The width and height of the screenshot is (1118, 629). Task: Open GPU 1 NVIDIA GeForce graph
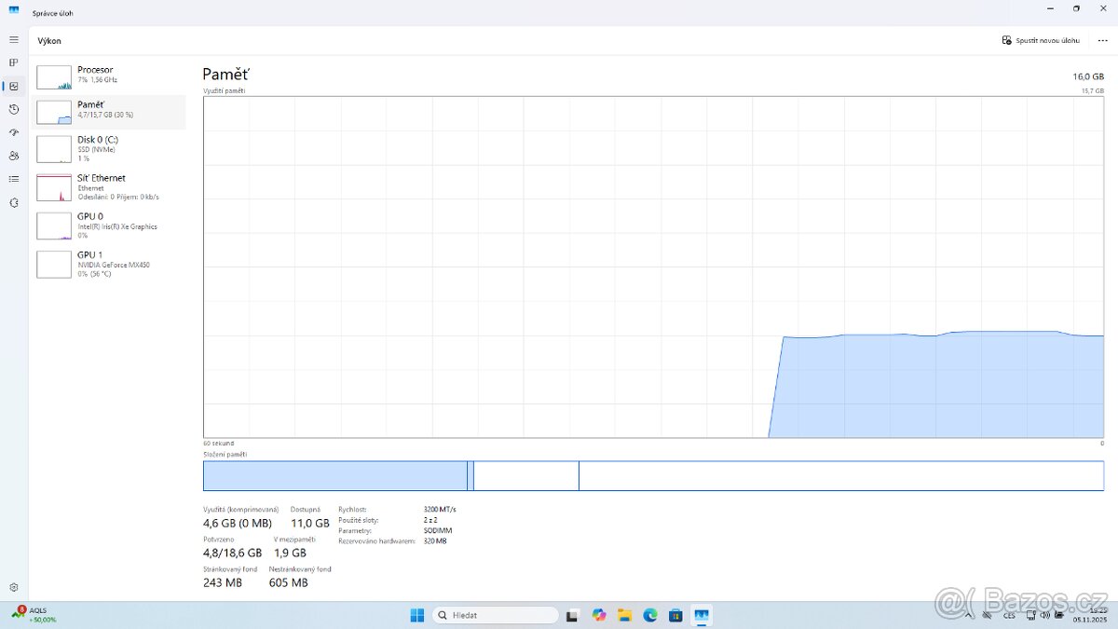pyautogui.click(x=108, y=264)
